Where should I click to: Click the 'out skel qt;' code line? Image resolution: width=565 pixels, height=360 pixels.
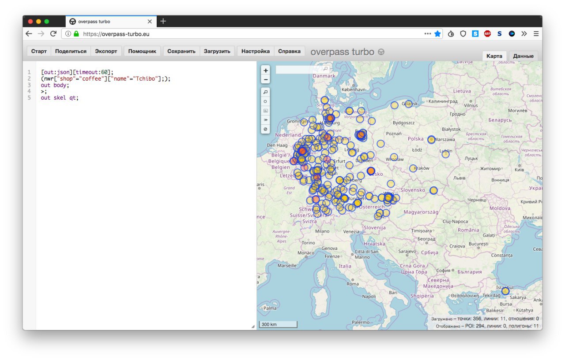(x=60, y=98)
